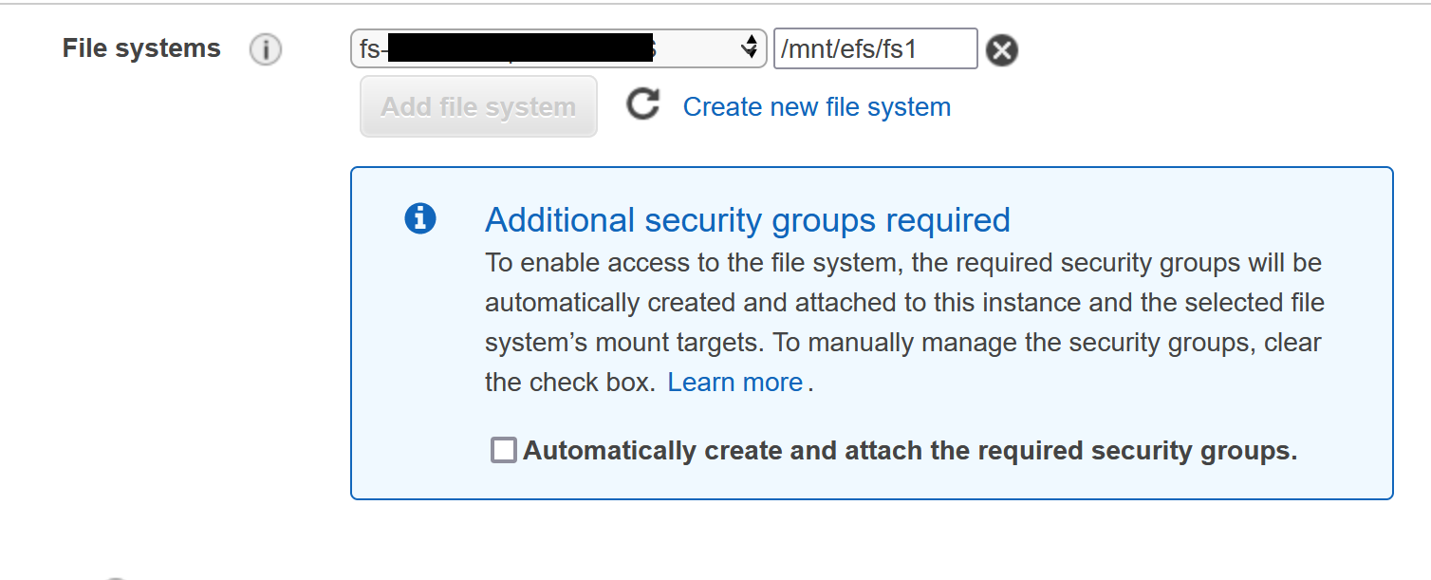Remove the /mnt/efs/fs1 file system entry
This screenshot has height=580, width=1431.
tap(1002, 49)
